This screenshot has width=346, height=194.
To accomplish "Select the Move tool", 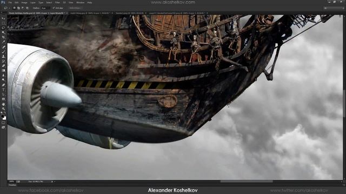I will pos(3,18).
